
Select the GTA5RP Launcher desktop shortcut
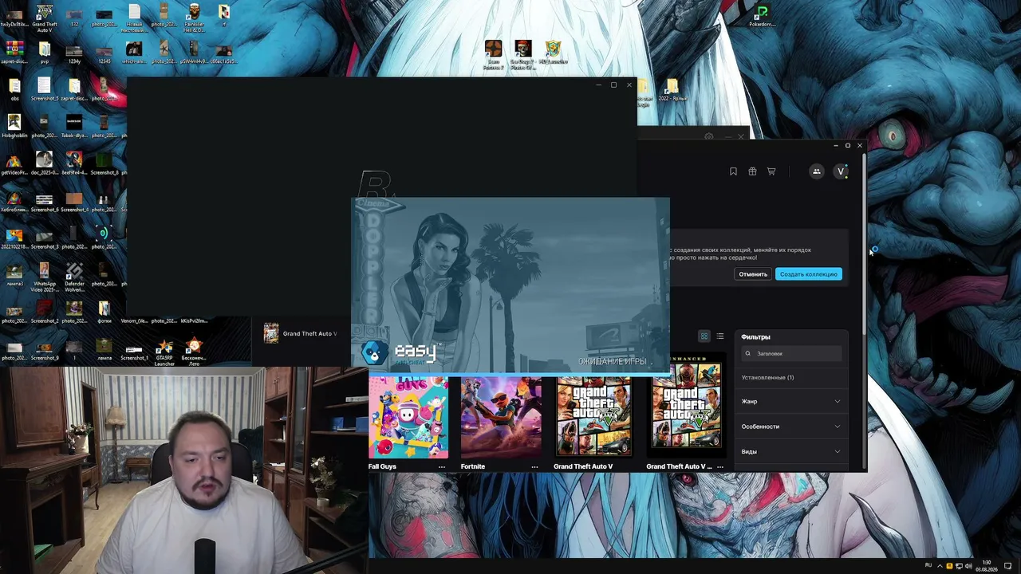point(164,352)
